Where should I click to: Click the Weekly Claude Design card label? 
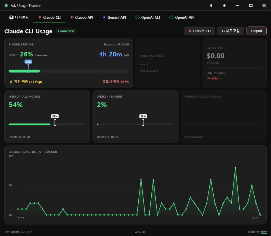(203, 97)
